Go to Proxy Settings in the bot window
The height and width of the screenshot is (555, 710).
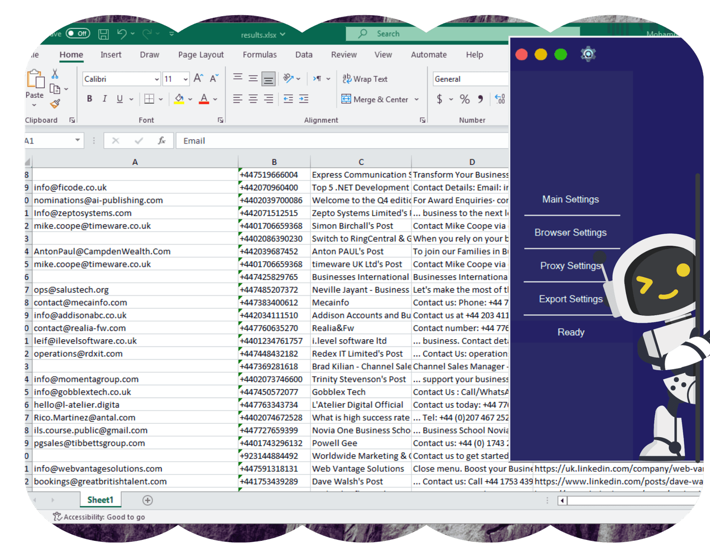tap(571, 265)
